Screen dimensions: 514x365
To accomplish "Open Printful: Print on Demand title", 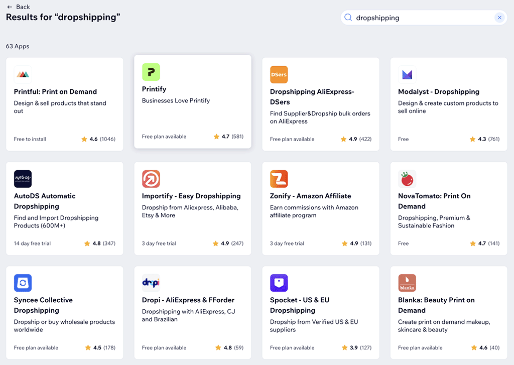I will pos(55,91).
